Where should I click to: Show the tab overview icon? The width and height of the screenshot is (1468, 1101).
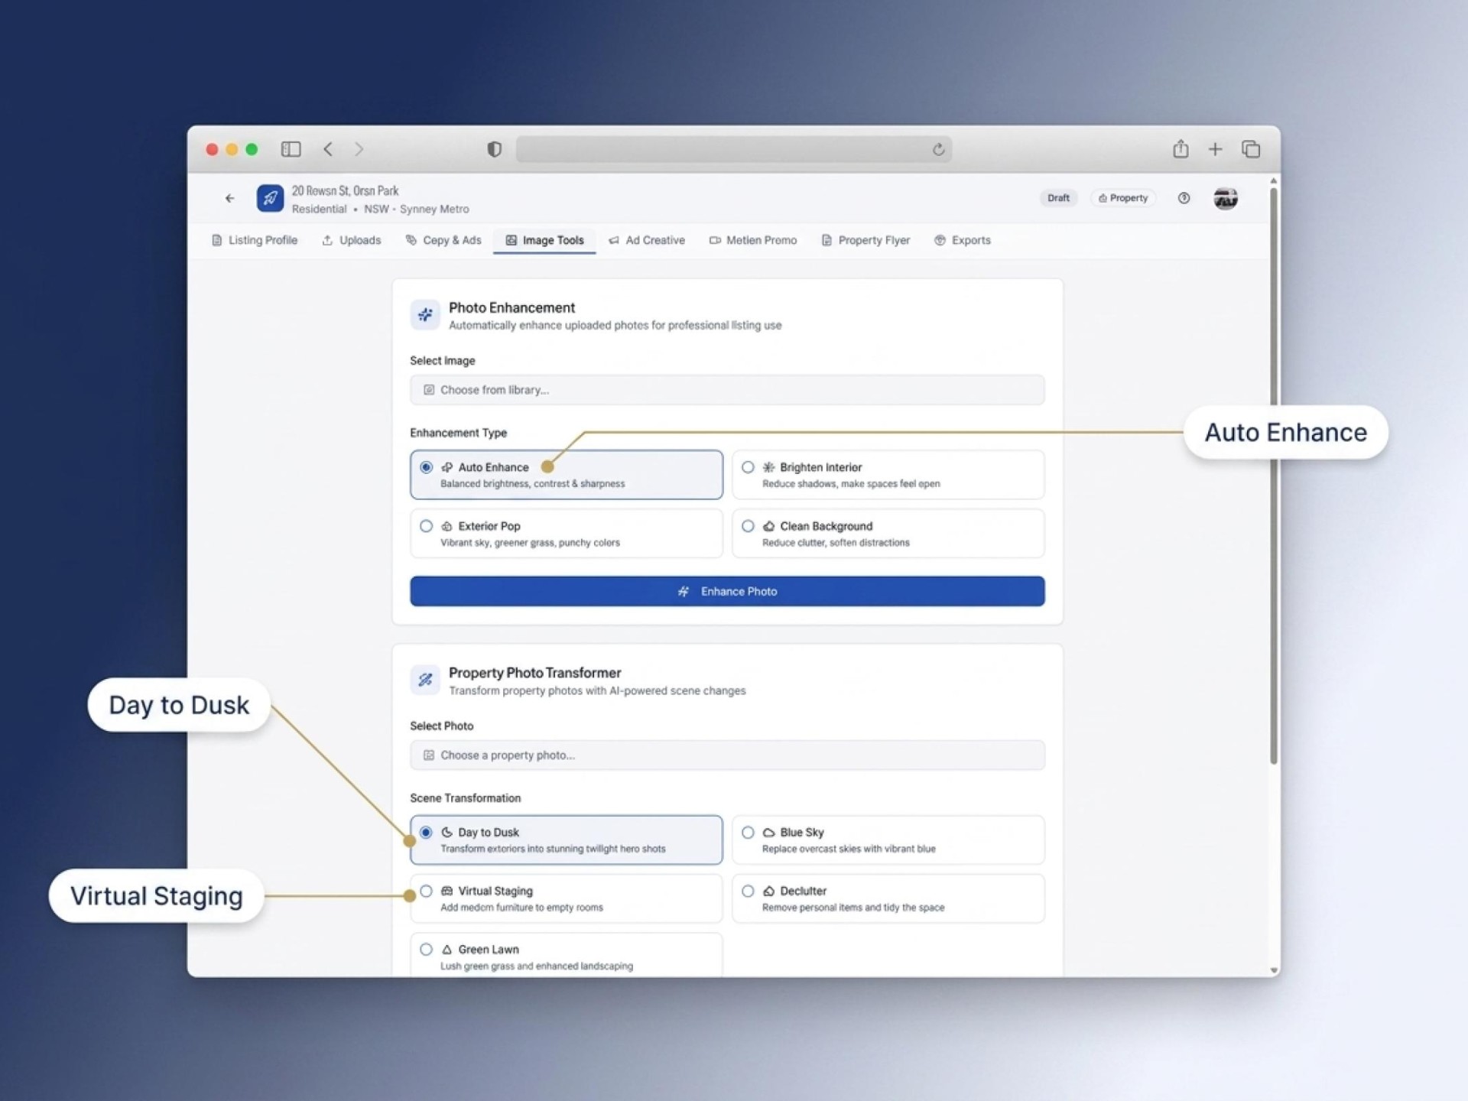(1251, 149)
